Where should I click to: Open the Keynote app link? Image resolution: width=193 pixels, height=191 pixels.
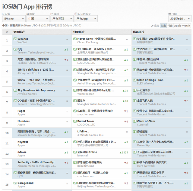pyautogui.click(x=23, y=142)
